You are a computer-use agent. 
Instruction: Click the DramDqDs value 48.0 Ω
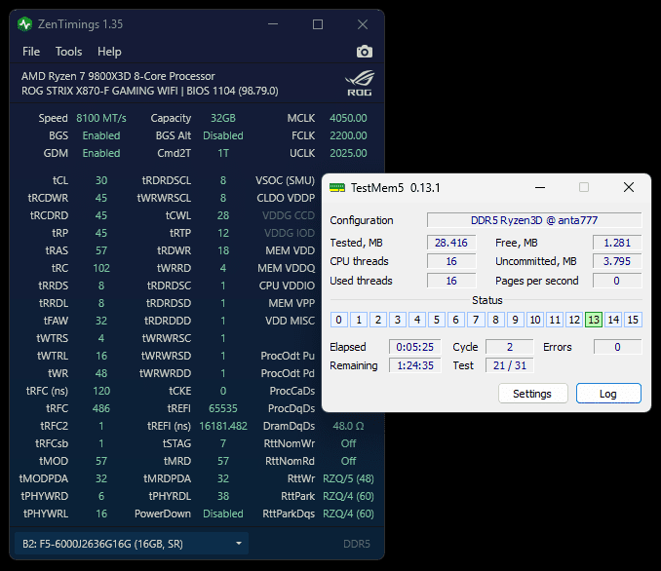(x=348, y=426)
